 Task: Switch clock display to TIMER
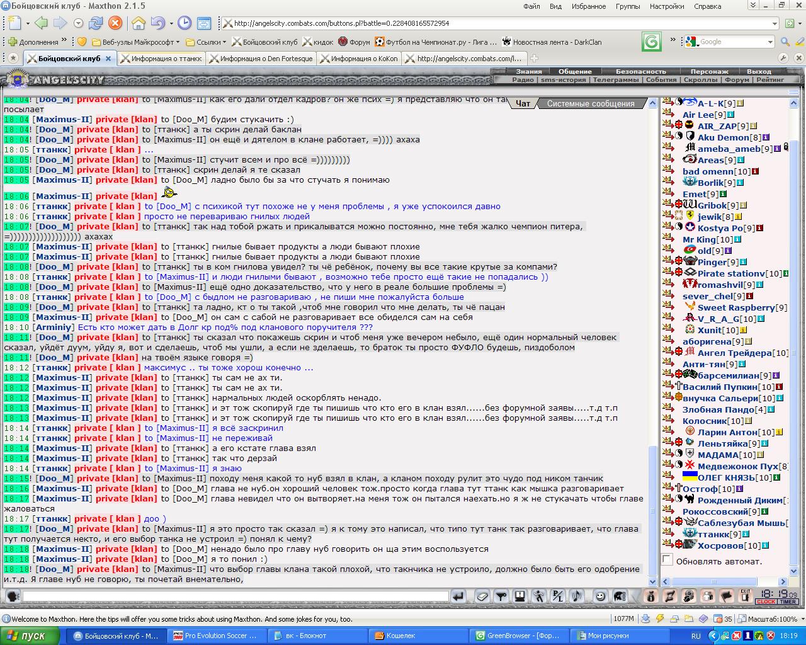788,602
